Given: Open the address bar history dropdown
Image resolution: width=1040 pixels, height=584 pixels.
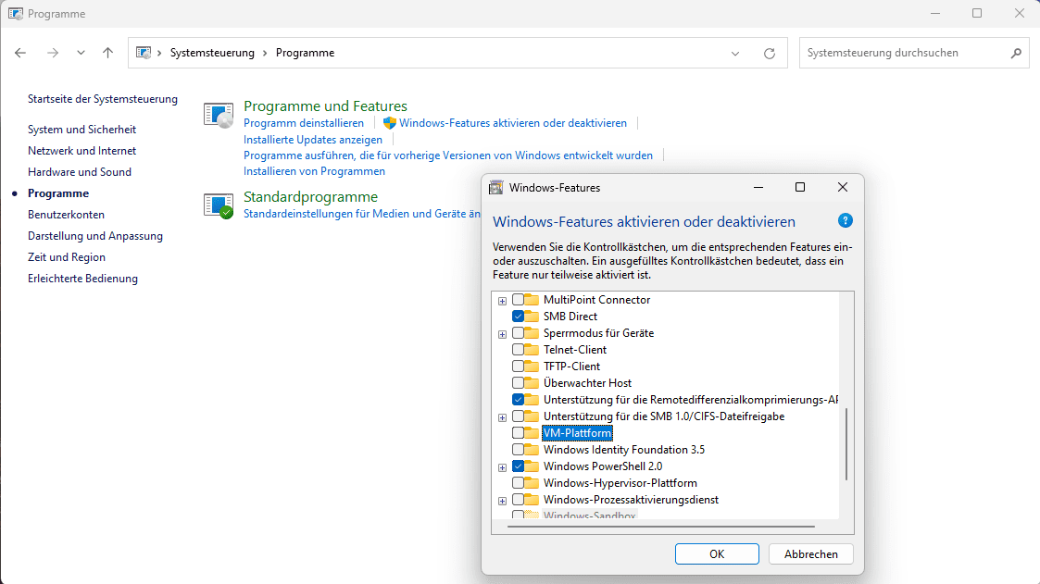Looking at the screenshot, I should tap(735, 54).
